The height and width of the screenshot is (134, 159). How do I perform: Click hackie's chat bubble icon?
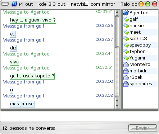(x=126, y=26)
